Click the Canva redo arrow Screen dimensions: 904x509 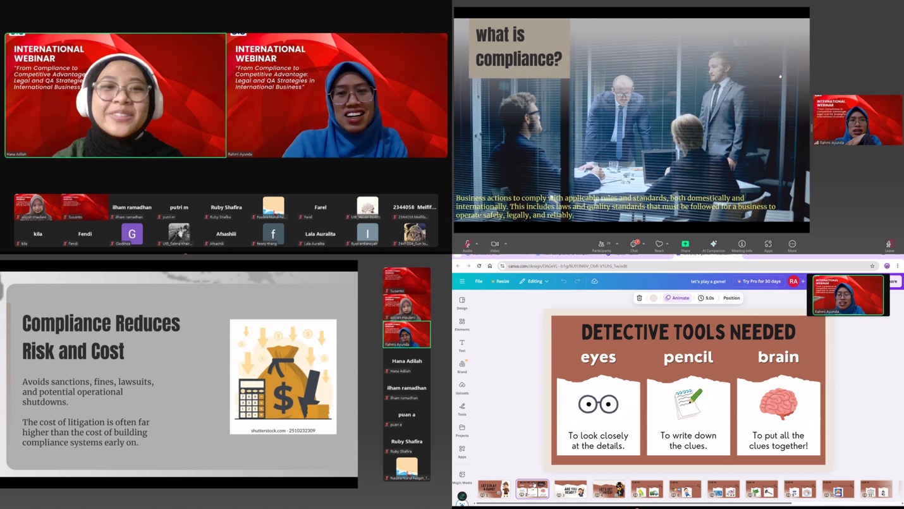[577, 281]
